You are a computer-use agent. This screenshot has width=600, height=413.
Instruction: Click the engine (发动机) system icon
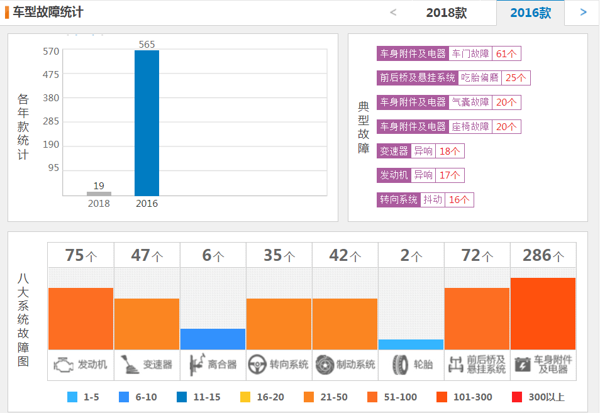click(x=64, y=365)
